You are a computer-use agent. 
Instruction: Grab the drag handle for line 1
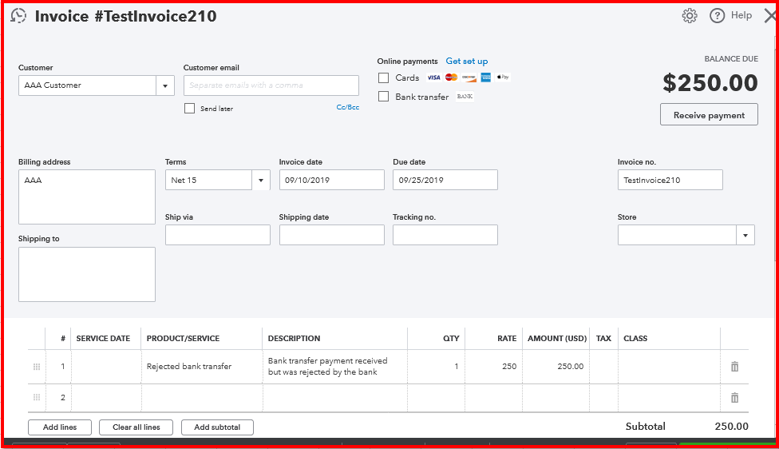tap(36, 367)
